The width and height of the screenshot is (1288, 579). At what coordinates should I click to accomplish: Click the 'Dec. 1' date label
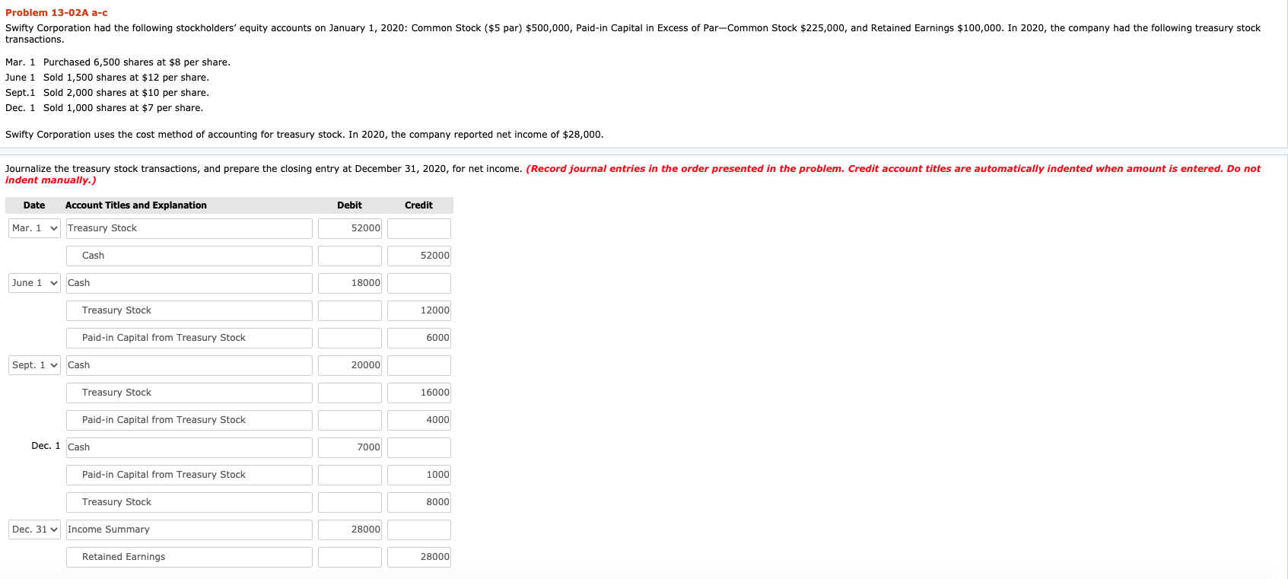46,446
